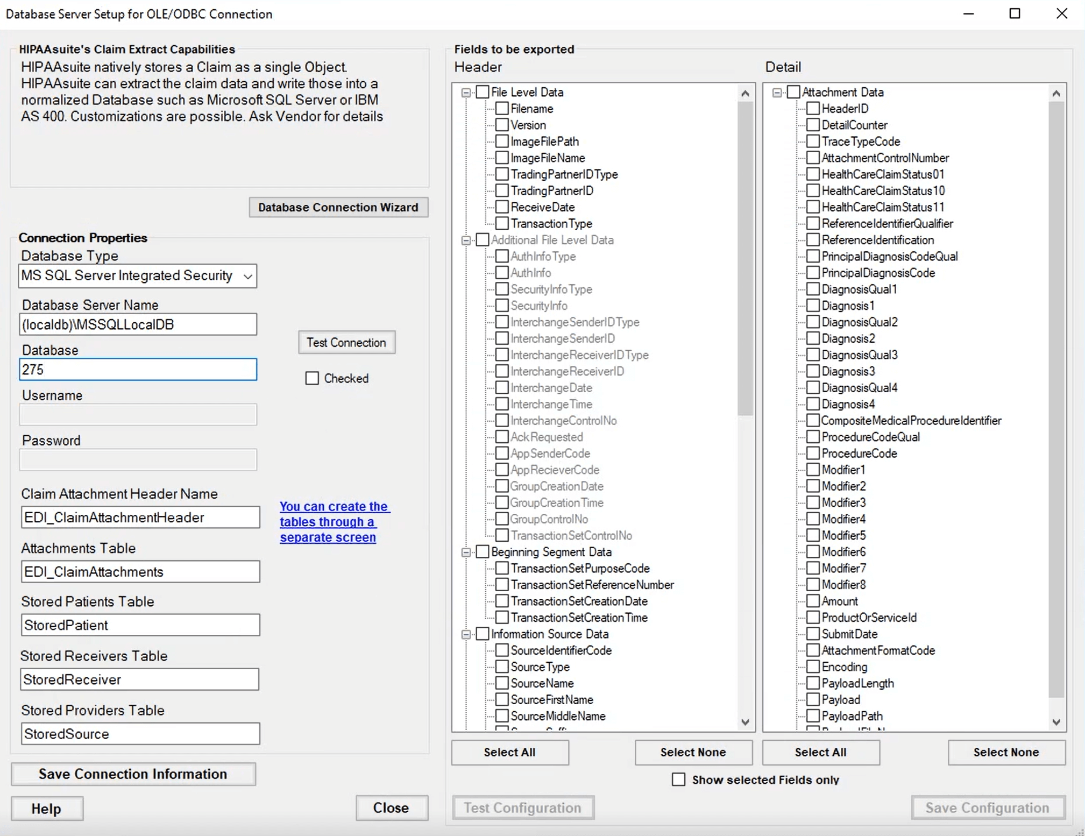
Task: Check the TradingPartnerID header field
Action: coord(502,190)
